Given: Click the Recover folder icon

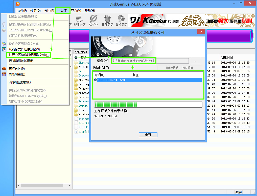Looking at the screenshot, I should (x=76, y=101).
